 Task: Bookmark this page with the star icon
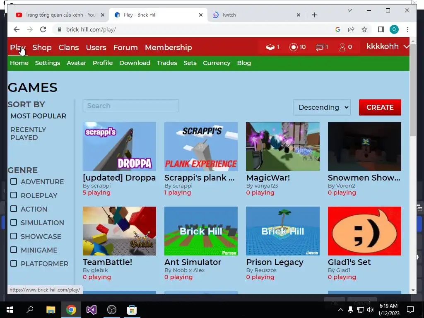point(364,29)
